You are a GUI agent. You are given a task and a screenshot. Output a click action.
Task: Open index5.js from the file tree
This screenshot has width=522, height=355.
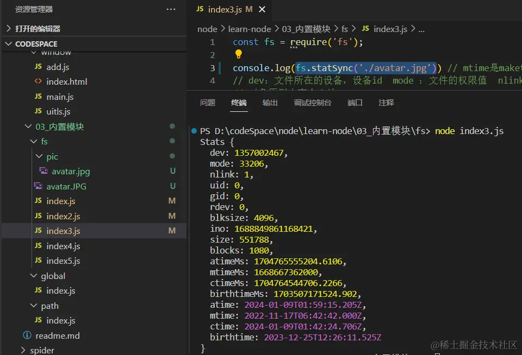[63, 261]
